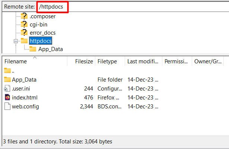Select the .composer folder in tree
Image resolution: width=229 pixels, height=149 pixels.
[x=42, y=16]
